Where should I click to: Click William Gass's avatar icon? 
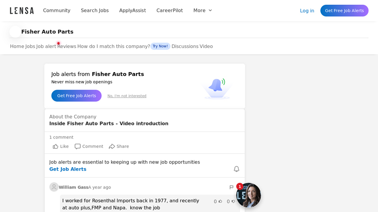[x=54, y=187]
